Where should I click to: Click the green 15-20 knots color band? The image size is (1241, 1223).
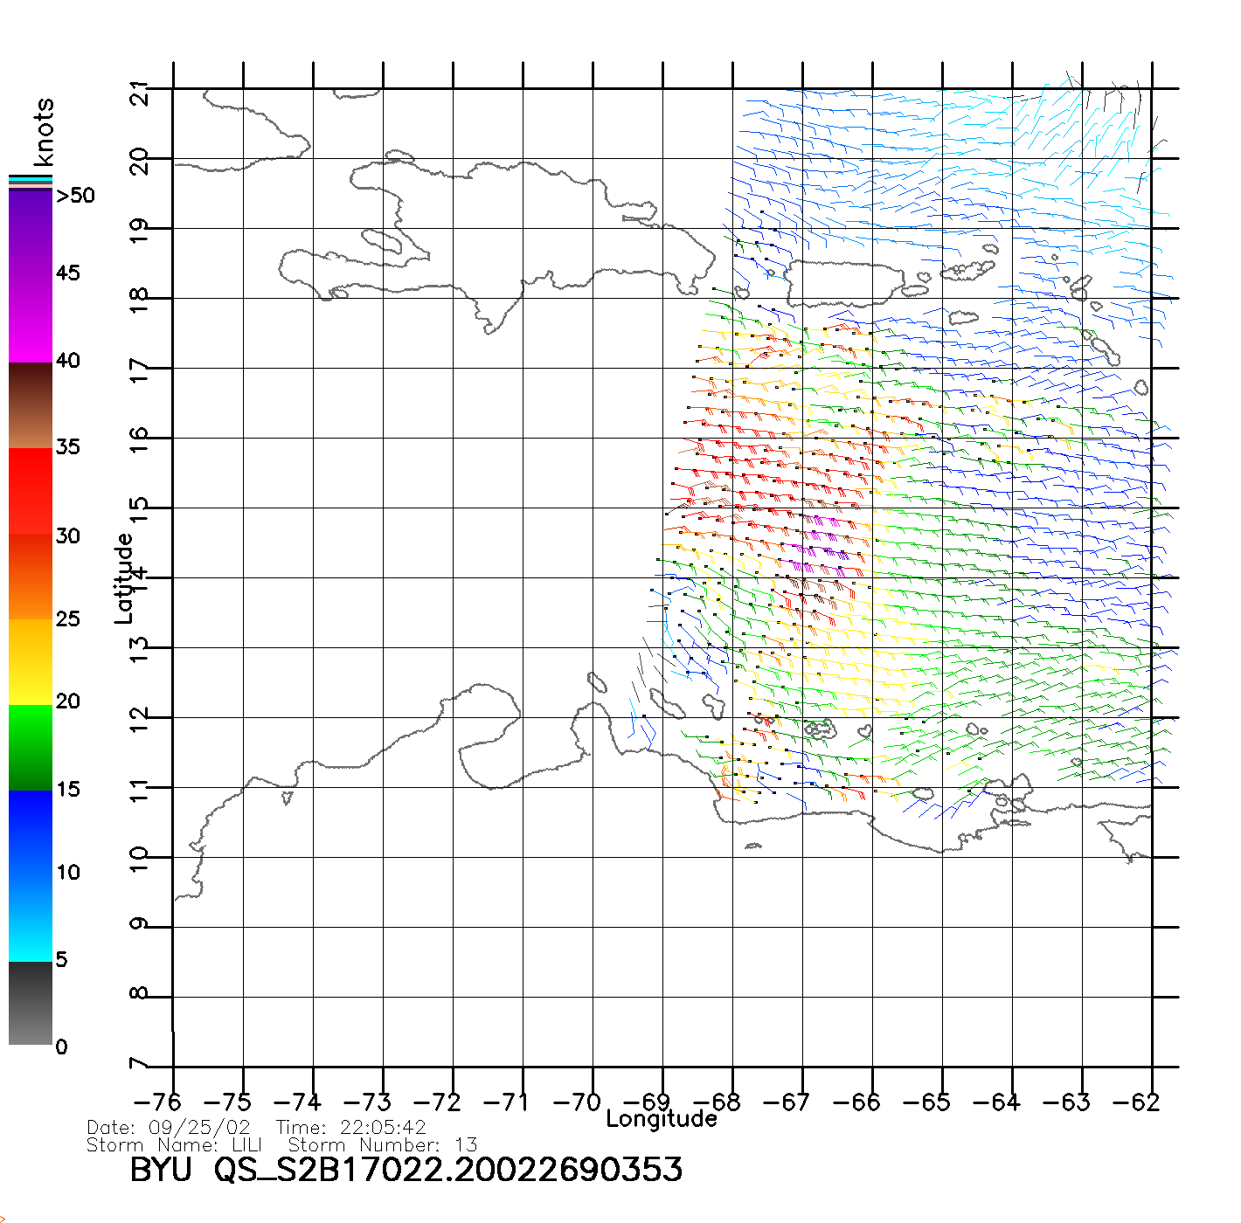(31, 748)
